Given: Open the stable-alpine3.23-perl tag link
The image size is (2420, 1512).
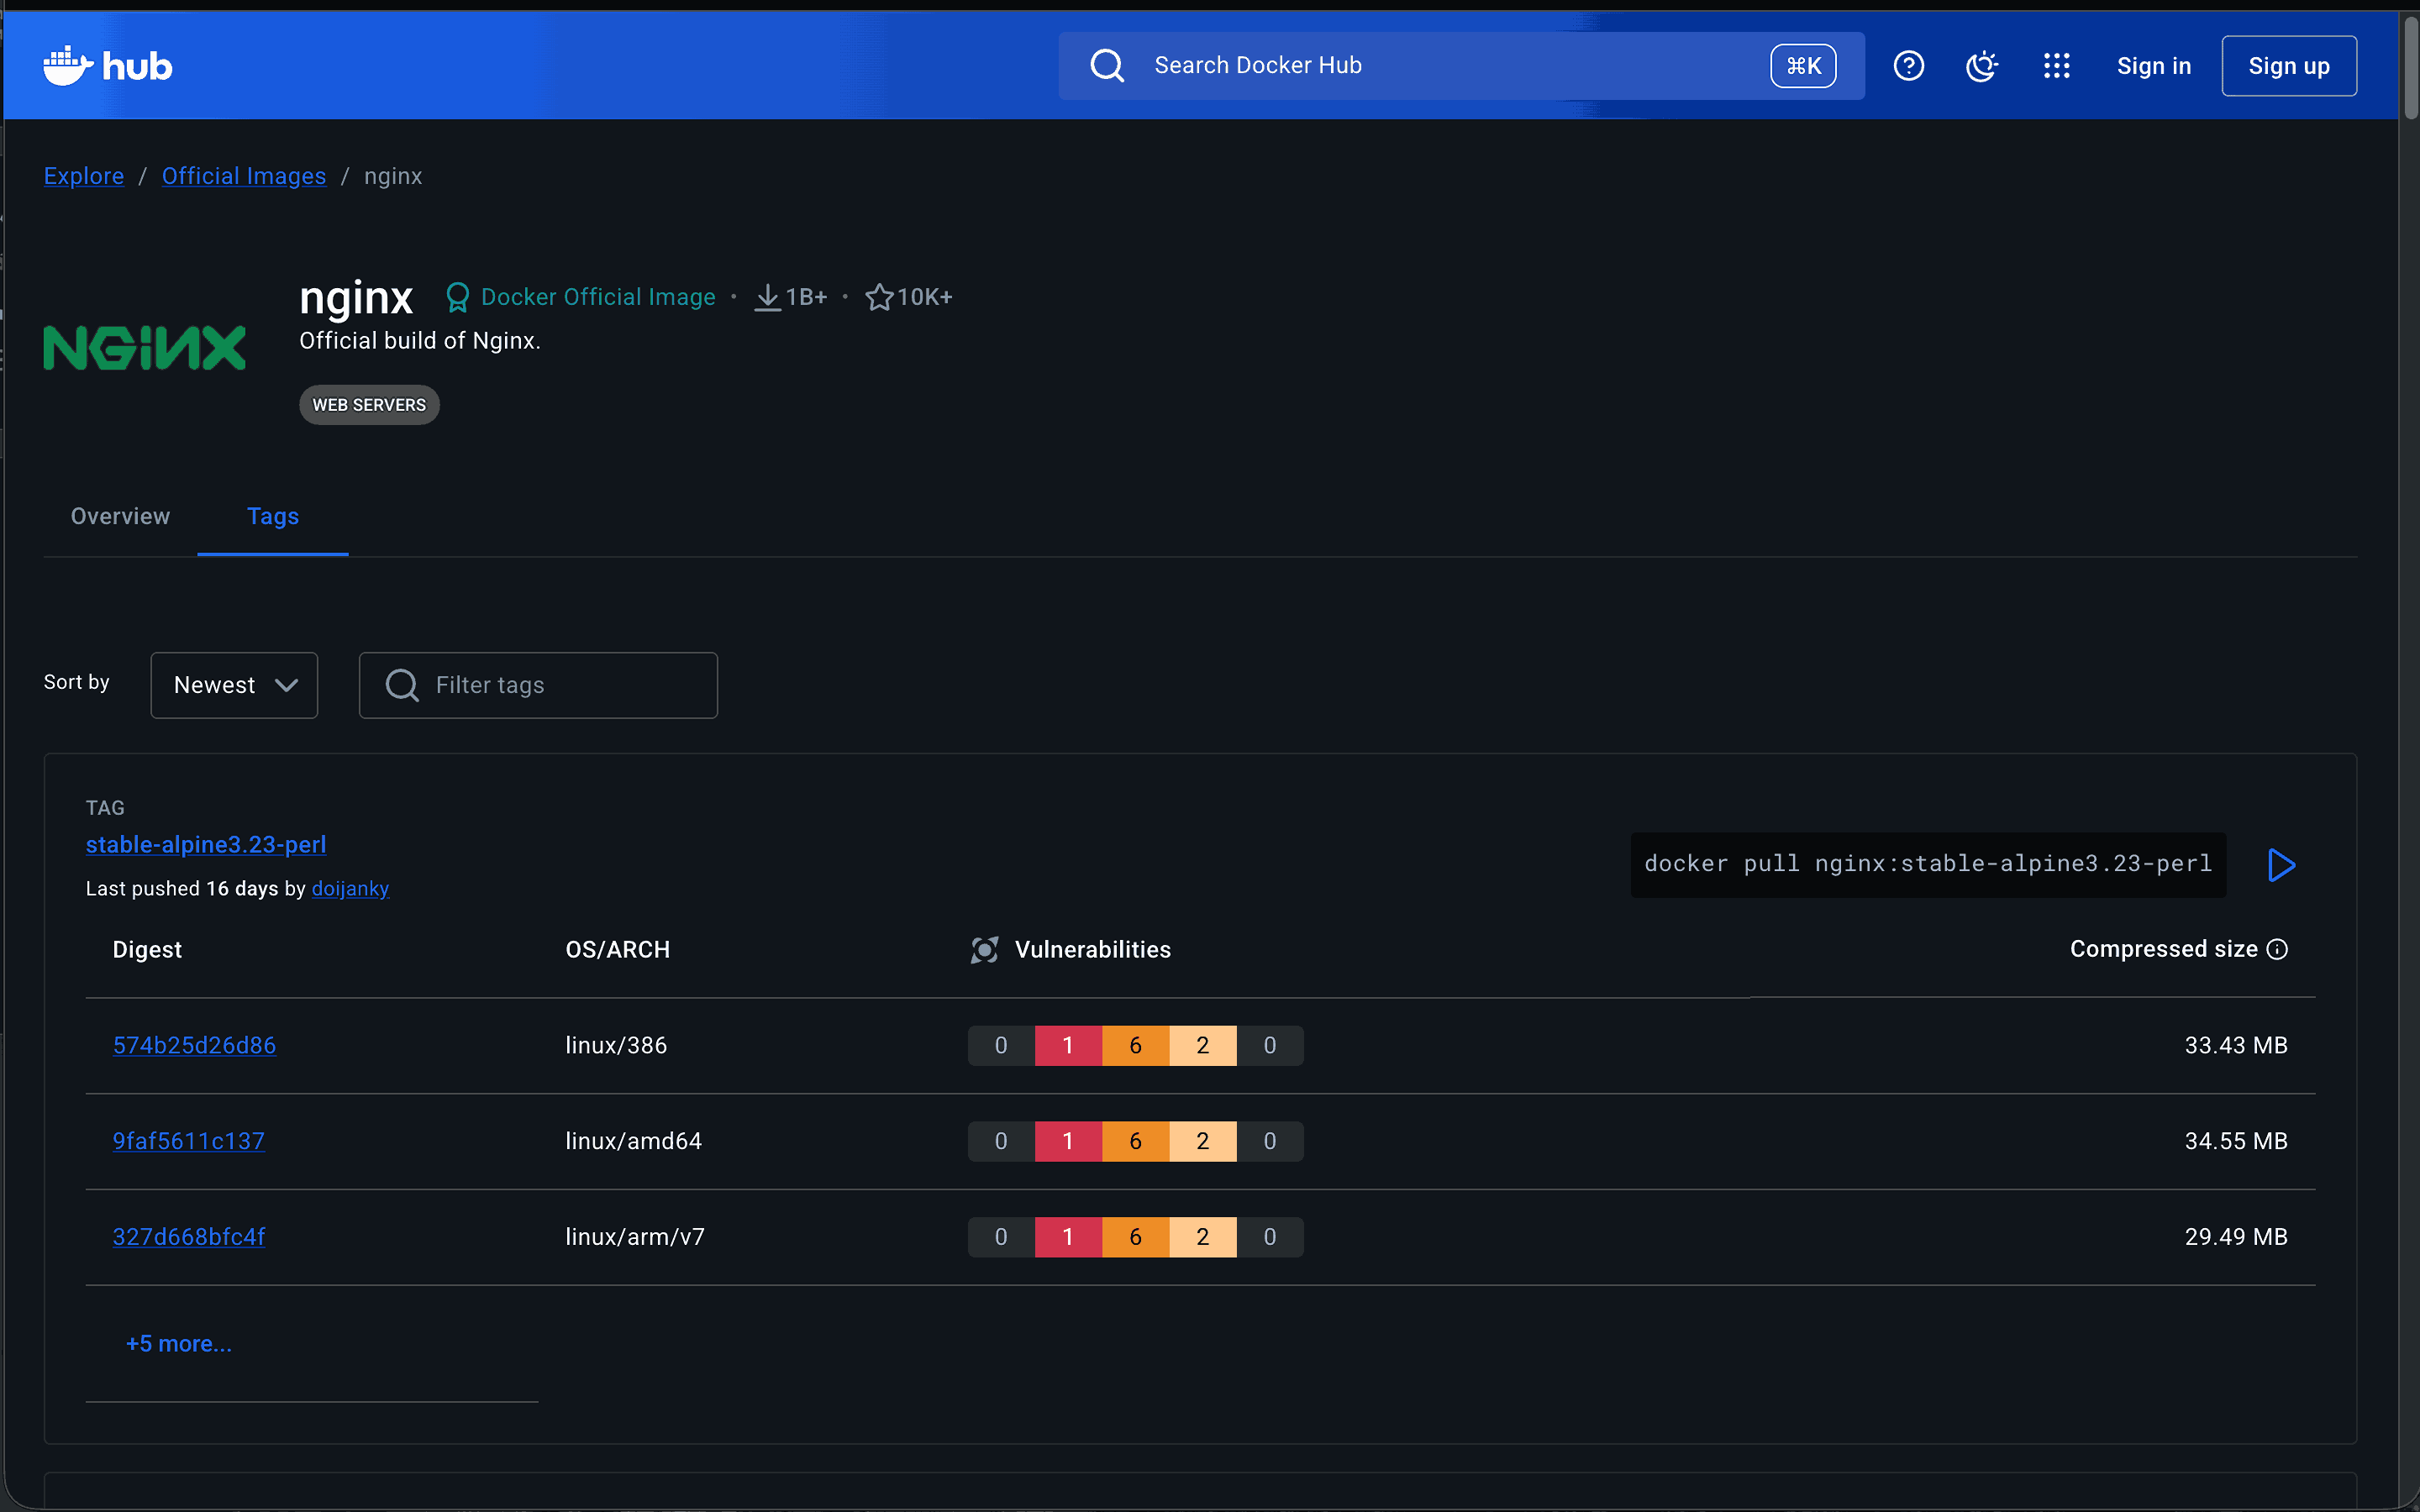Looking at the screenshot, I should pos(205,845).
